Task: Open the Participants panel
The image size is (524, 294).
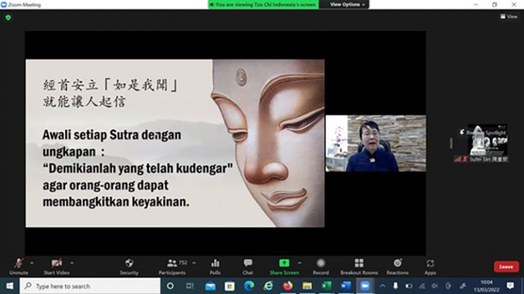Action: pyautogui.click(x=172, y=265)
